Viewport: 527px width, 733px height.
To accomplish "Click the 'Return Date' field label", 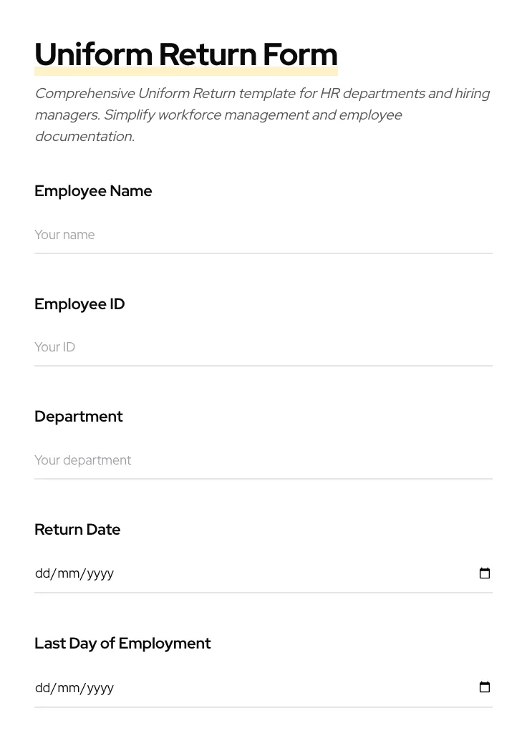I will (x=77, y=530).
